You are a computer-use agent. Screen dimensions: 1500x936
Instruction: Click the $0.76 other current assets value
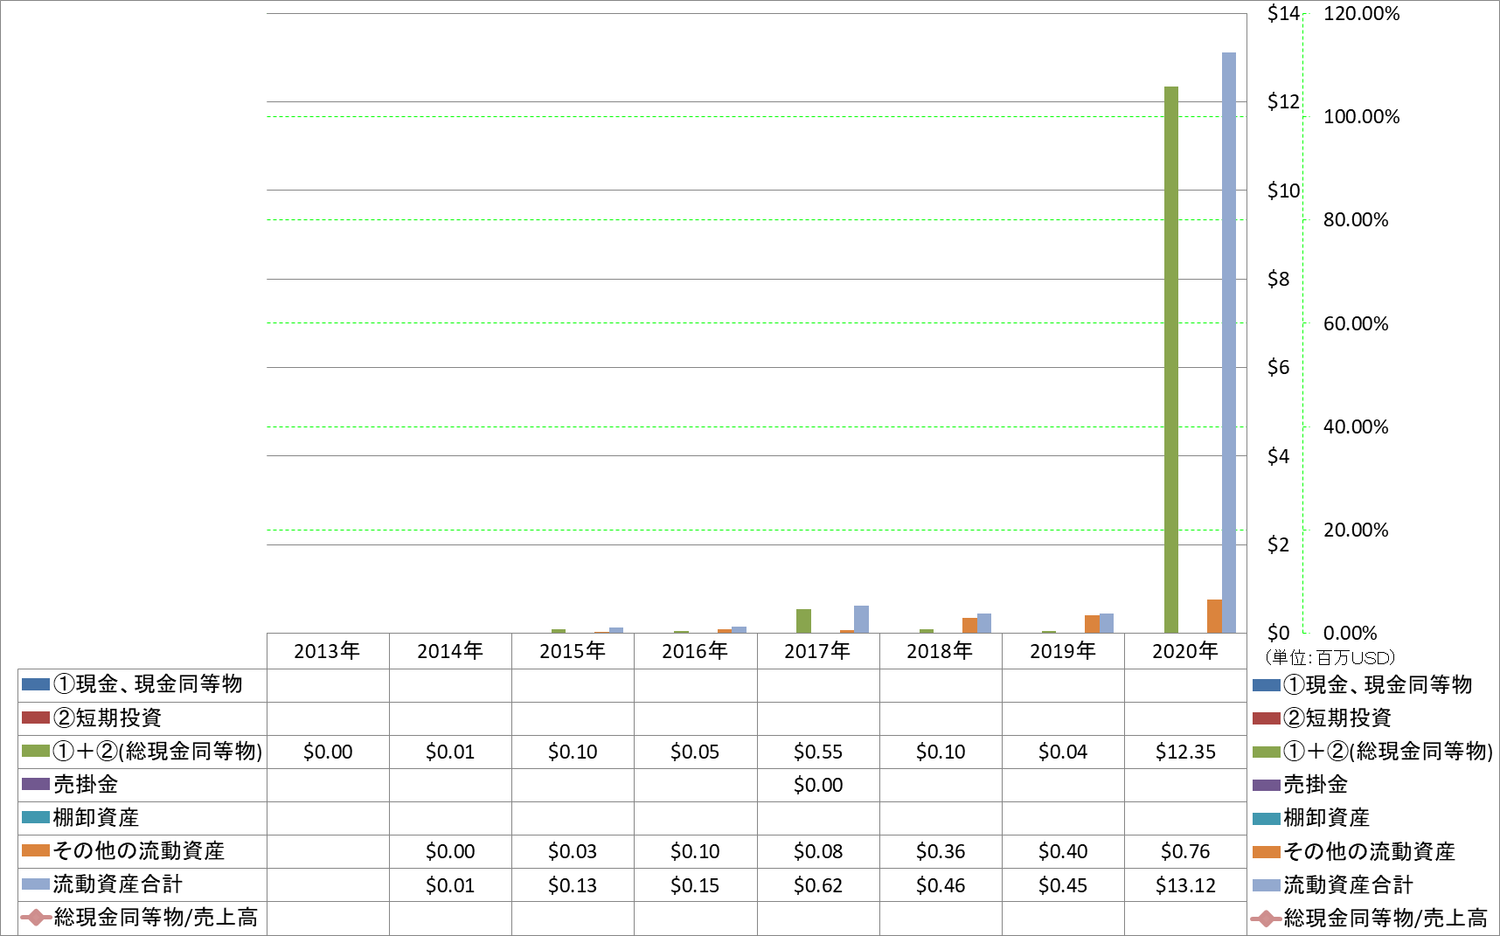[x=1185, y=851]
